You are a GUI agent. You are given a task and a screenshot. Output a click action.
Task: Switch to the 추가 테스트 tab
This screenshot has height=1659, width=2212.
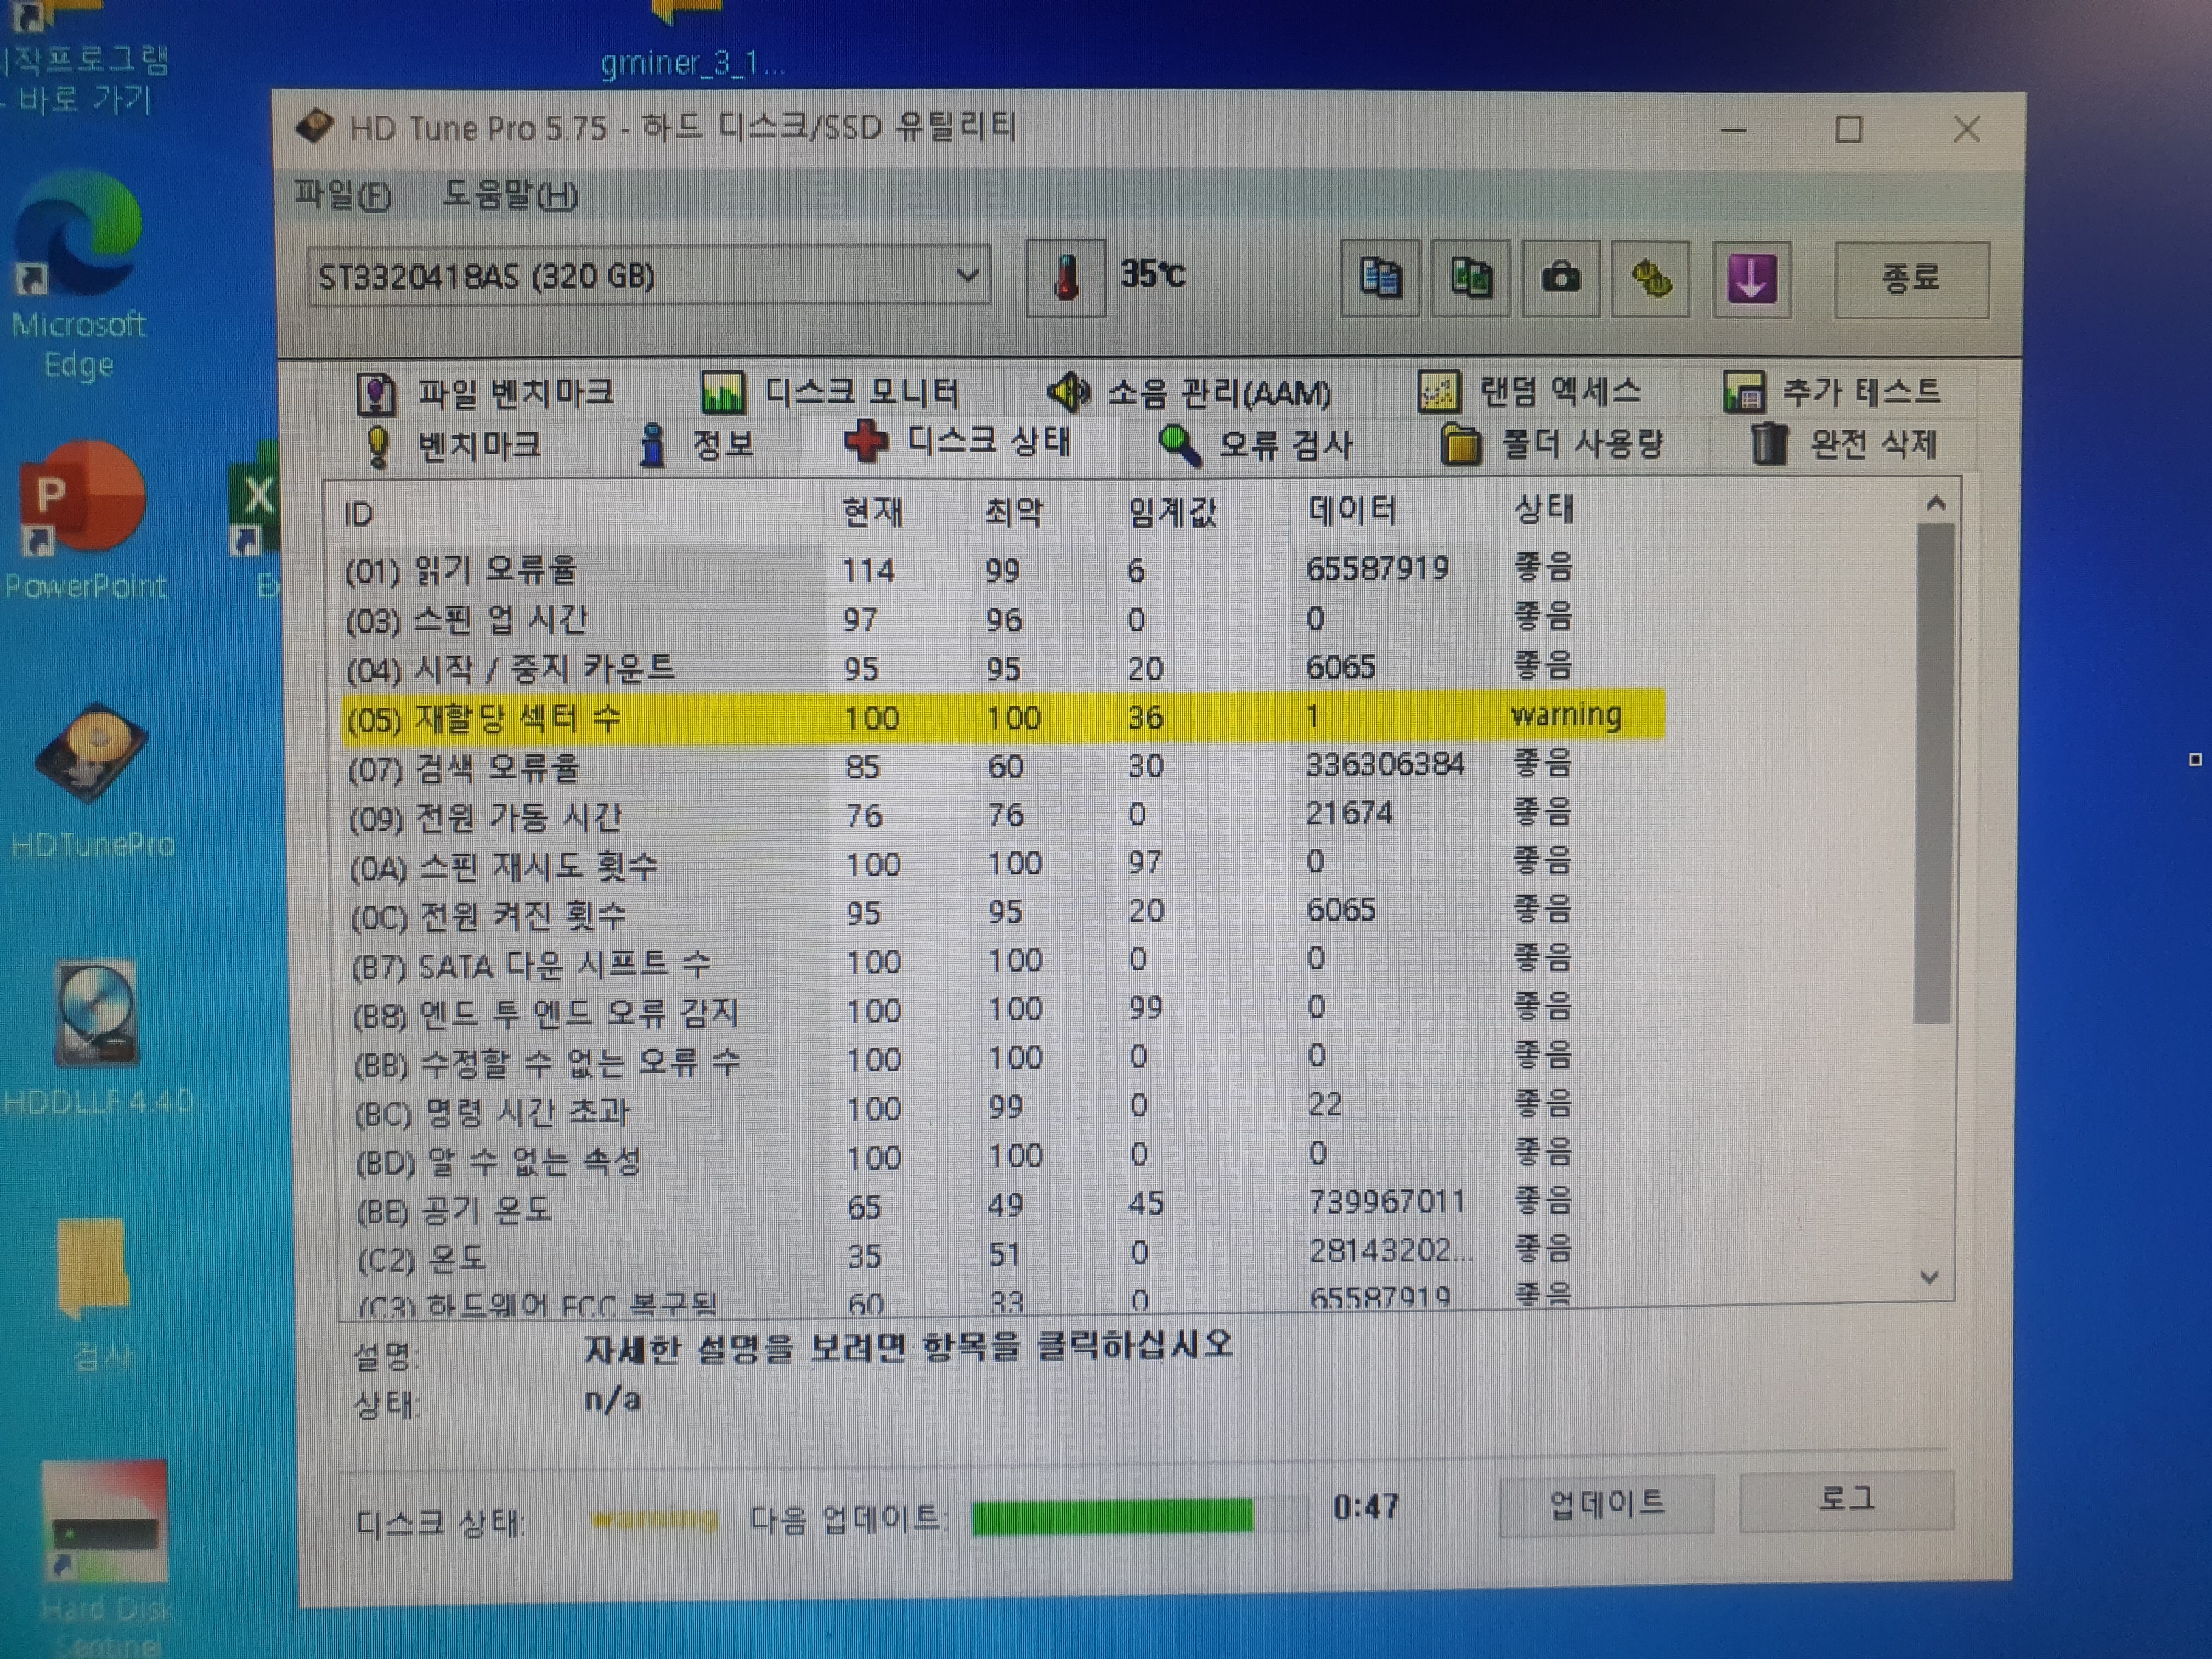click(x=1832, y=392)
